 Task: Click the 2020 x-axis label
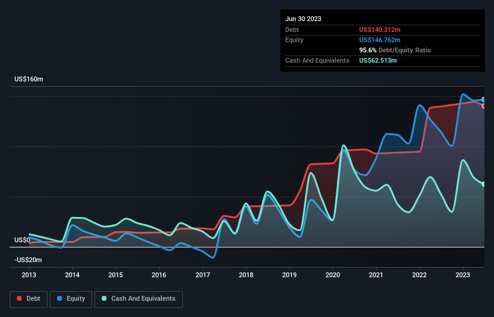coord(333,275)
